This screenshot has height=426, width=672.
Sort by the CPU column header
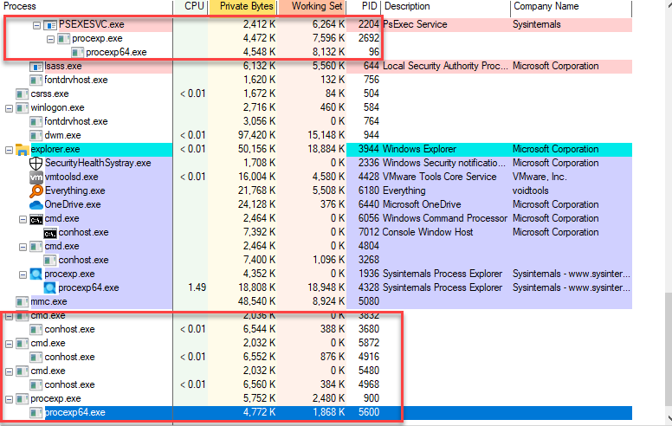pos(191,6)
